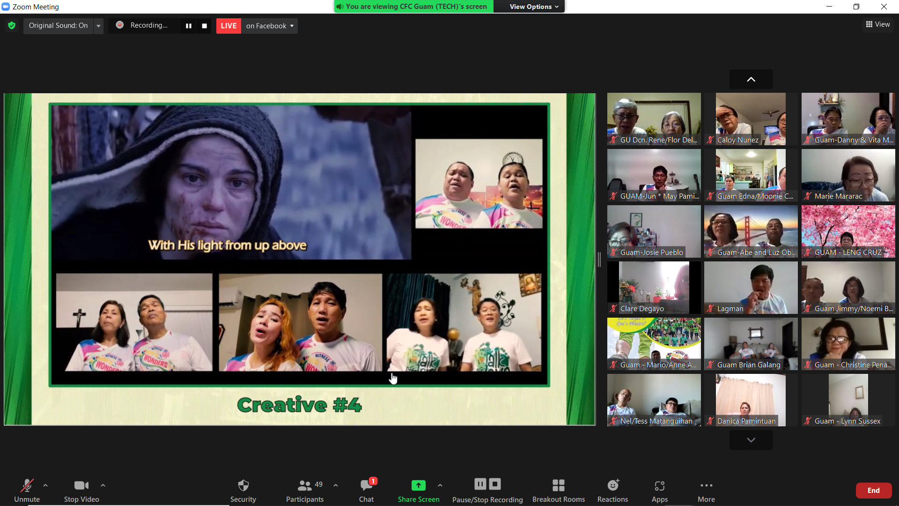Select GUAM-Jun * May Pami... video tile
899x506 pixels.
(654, 175)
